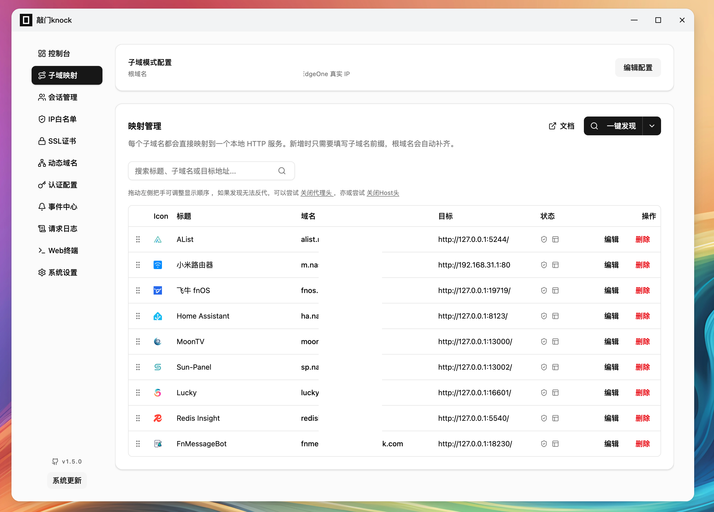714x512 pixels.
Task: Click the Sun-Panel row icon
Action: pos(158,367)
